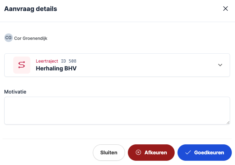The width and height of the screenshot is (235, 165).
Task: Click the Aanvraag details heading
Action: tap(30, 9)
